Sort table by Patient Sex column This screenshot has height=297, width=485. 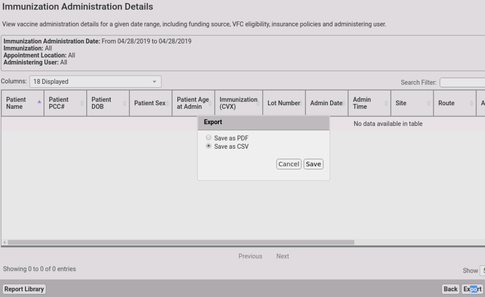pos(150,103)
